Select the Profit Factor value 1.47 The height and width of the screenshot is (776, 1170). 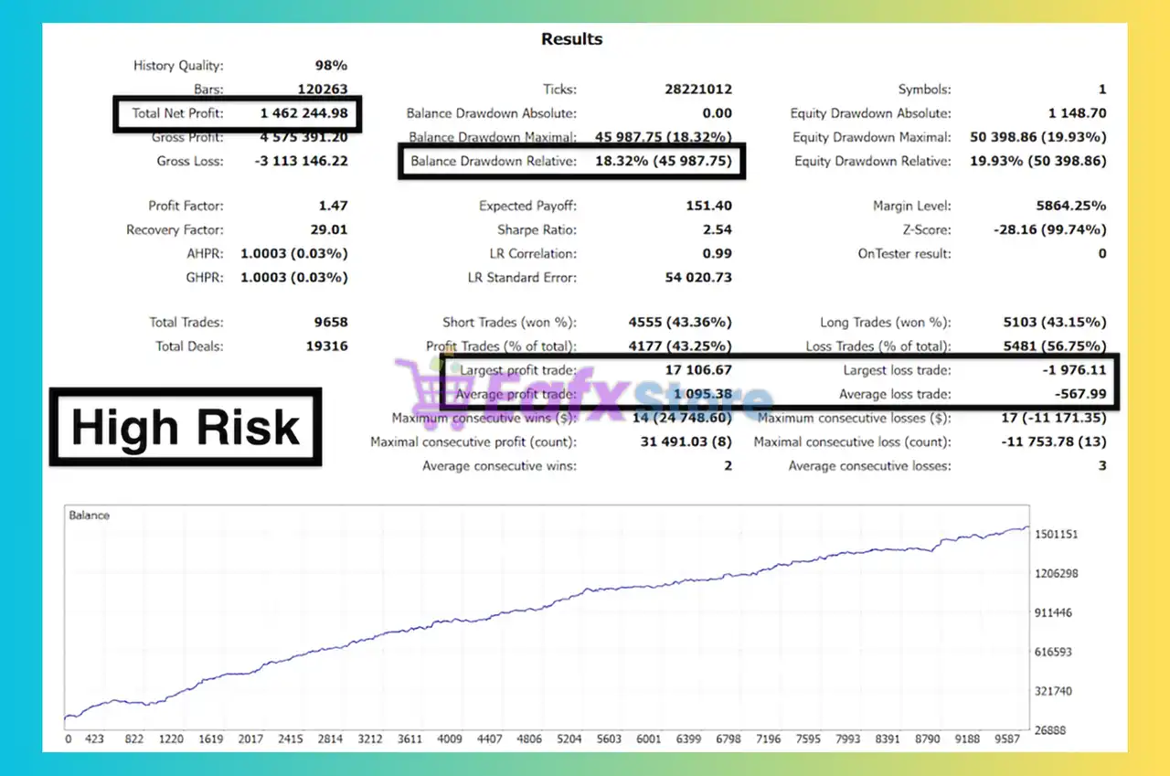tap(331, 207)
